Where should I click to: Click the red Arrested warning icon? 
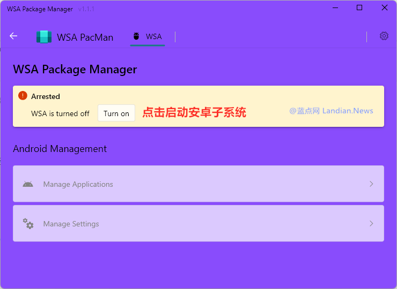point(23,95)
